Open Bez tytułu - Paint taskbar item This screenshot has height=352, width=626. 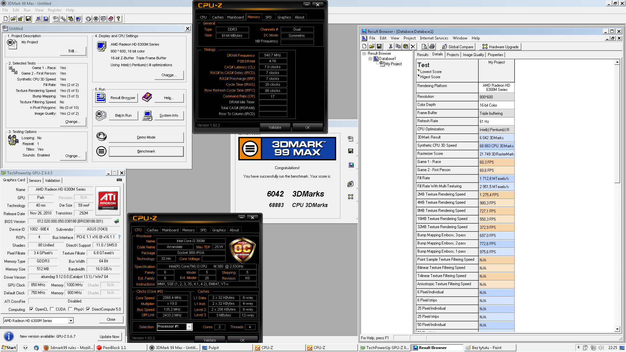pos(490,348)
